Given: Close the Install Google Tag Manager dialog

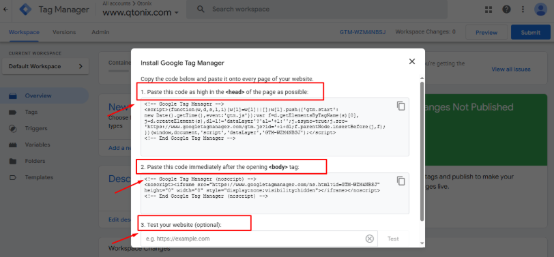Looking at the screenshot, I should coord(411,61).
